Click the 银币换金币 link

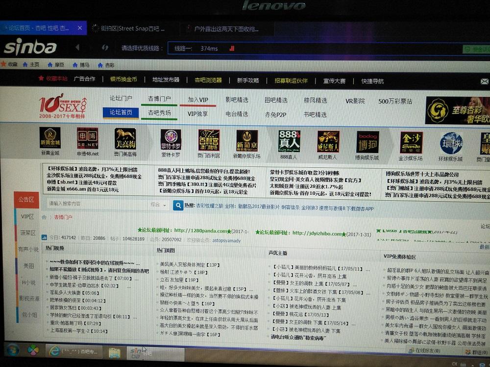click(123, 79)
